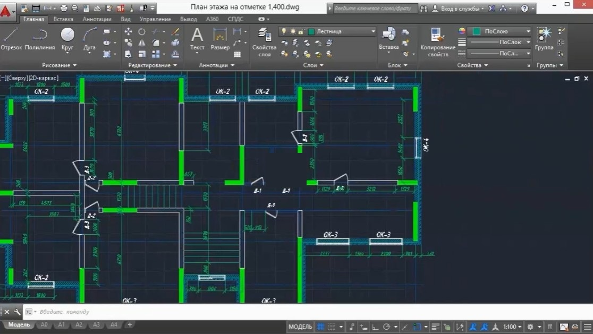
Task: Choose the Stretch tool in Редактирование
Action: 128,54
